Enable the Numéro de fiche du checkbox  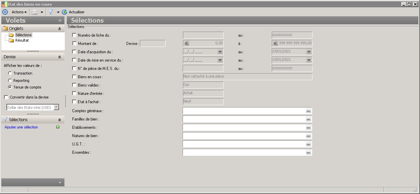(x=74, y=35)
